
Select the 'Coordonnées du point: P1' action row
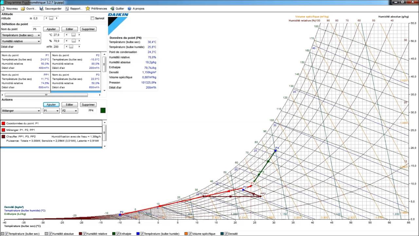click(x=51, y=123)
